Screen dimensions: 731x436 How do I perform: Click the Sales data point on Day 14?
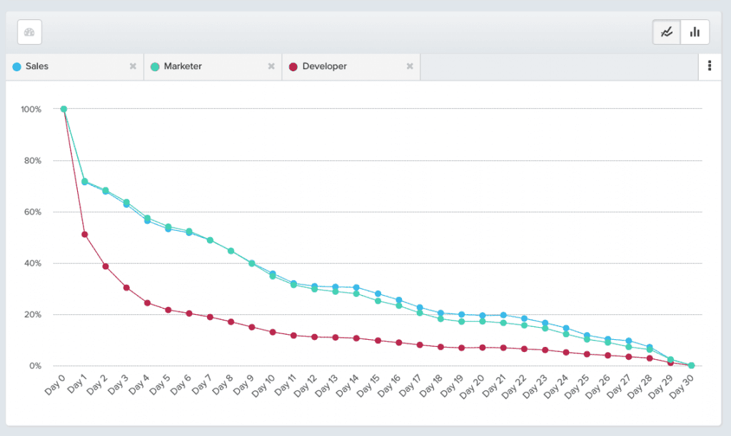(356, 287)
